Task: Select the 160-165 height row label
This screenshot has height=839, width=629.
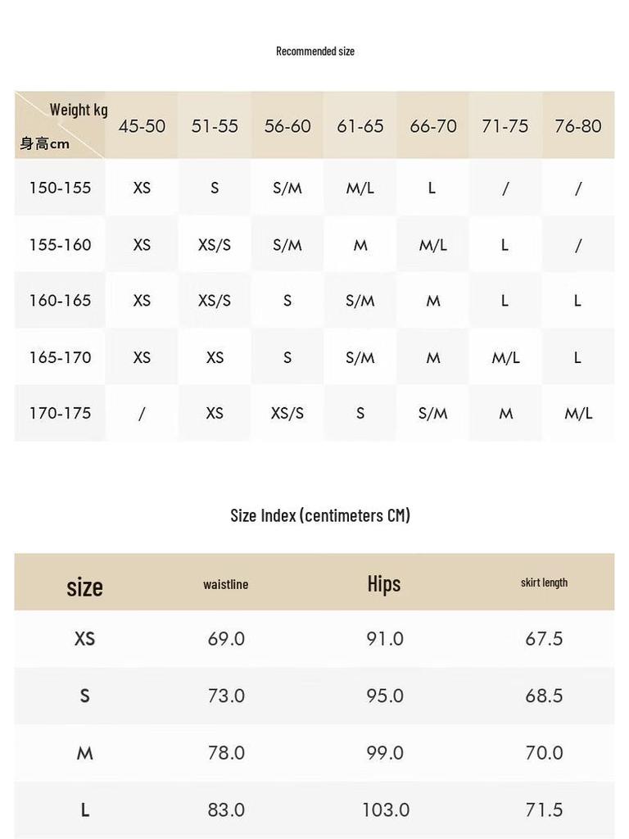Action: click(60, 300)
